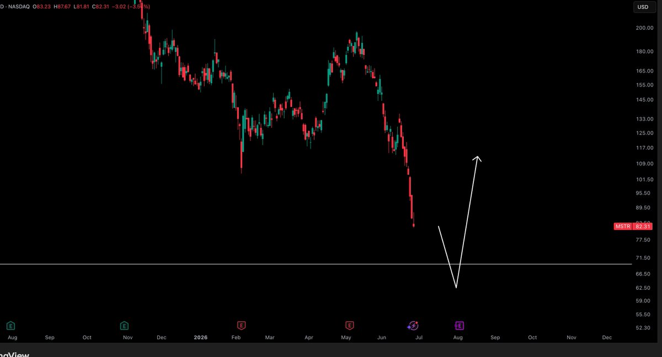Viewport: 662px width, 357px height.
Task: Click the Jul label on time axis
Action: click(x=419, y=337)
